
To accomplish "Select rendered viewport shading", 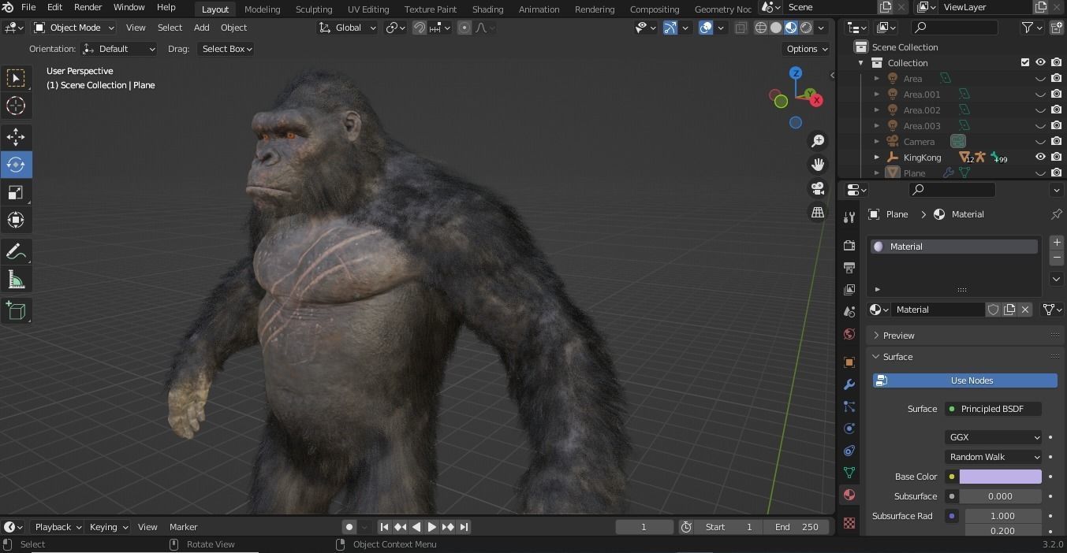I will [x=806, y=28].
